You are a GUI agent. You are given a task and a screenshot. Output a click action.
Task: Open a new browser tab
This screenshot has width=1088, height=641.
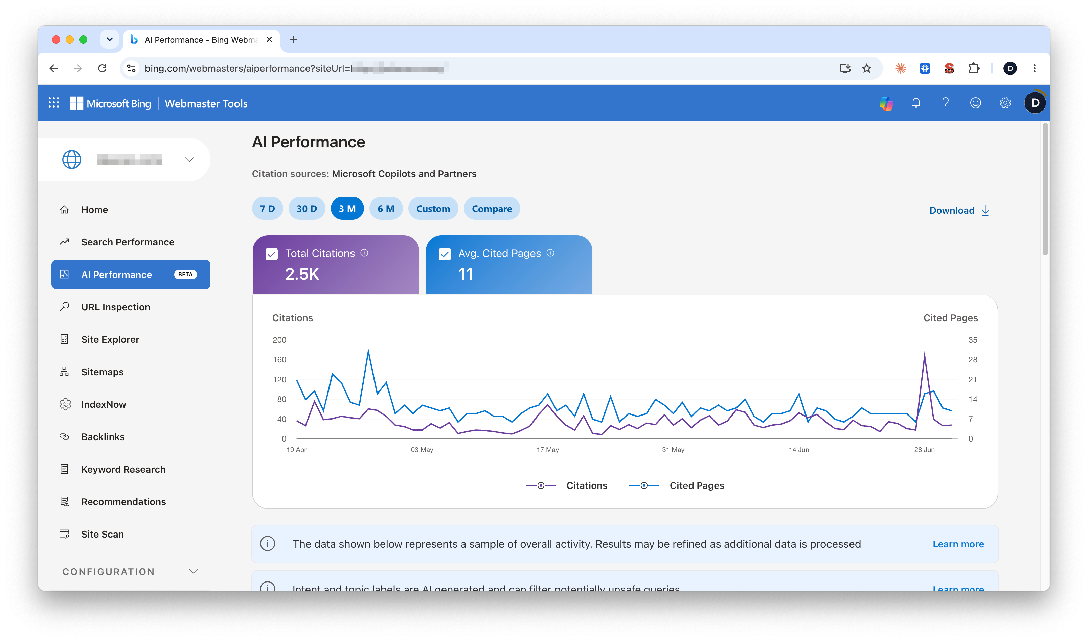click(293, 39)
